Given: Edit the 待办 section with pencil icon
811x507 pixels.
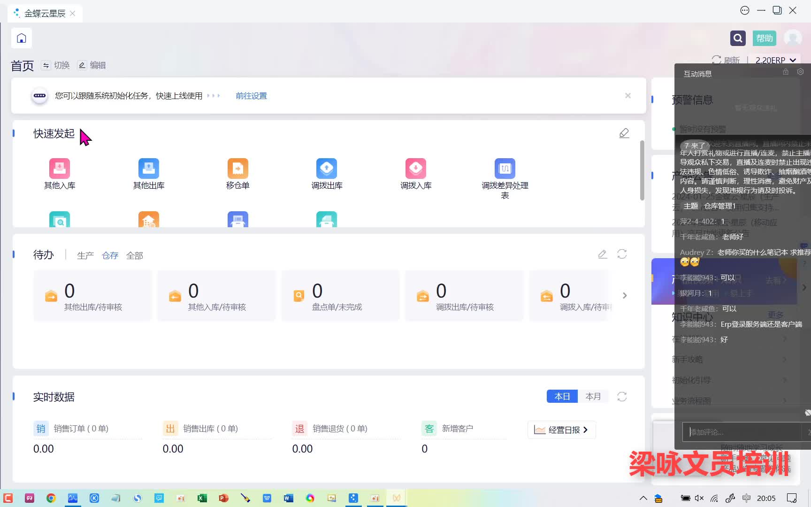Looking at the screenshot, I should click(603, 254).
